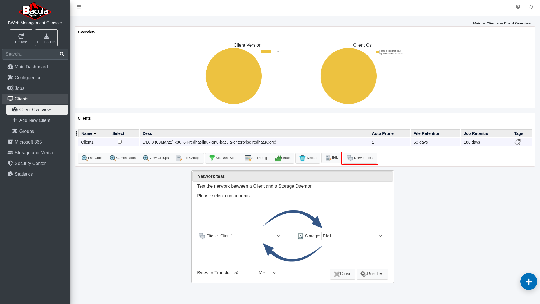Click the Set Bandwidth button
The width and height of the screenshot is (540, 304).
pos(223,158)
